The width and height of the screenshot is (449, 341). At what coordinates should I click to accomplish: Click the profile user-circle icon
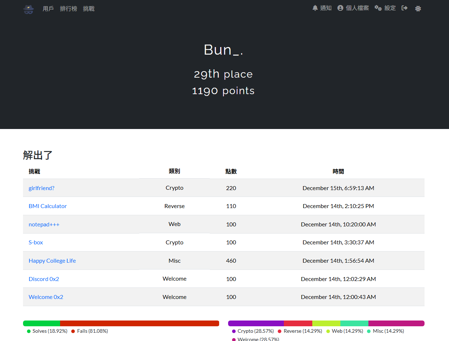(340, 8)
